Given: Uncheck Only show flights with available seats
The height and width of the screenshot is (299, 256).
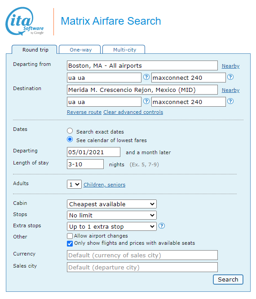Looking at the screenshot, I should [x=70, y=243].
